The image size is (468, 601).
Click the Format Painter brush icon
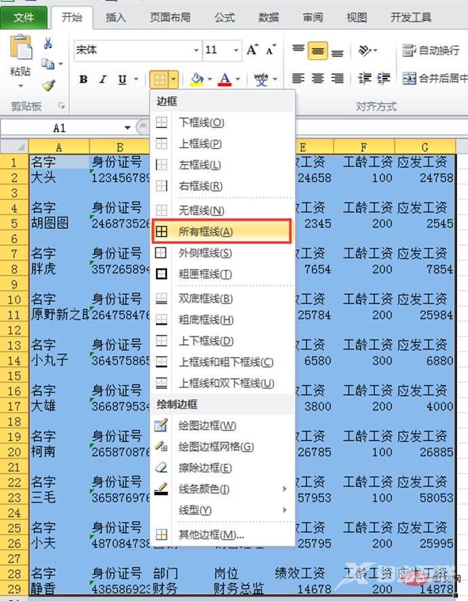point(47,85)
